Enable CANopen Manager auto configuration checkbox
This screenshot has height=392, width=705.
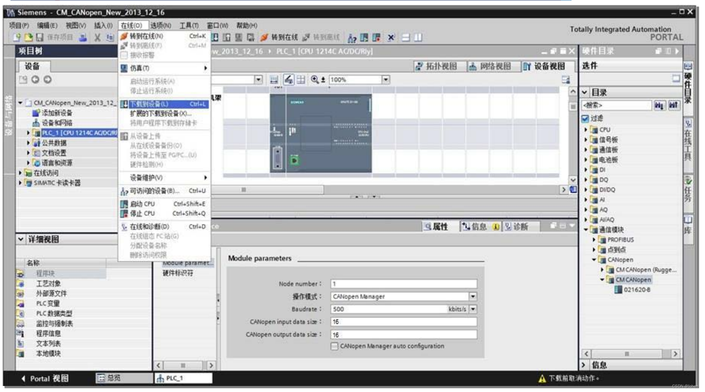pos(334,346)
